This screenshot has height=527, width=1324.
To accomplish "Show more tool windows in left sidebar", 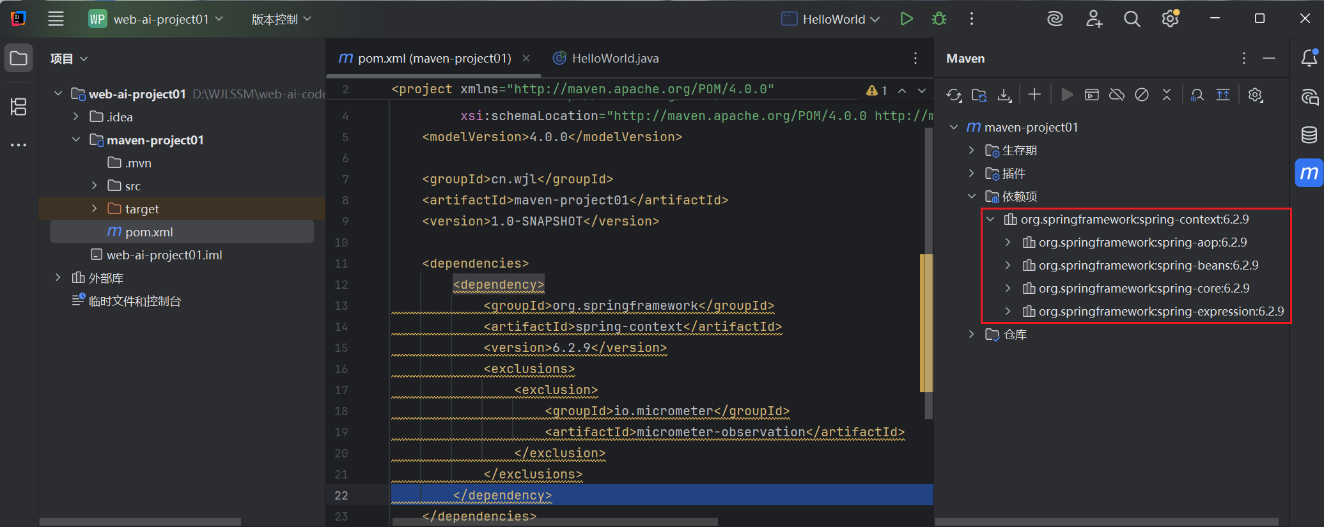I will coord(19,145).
